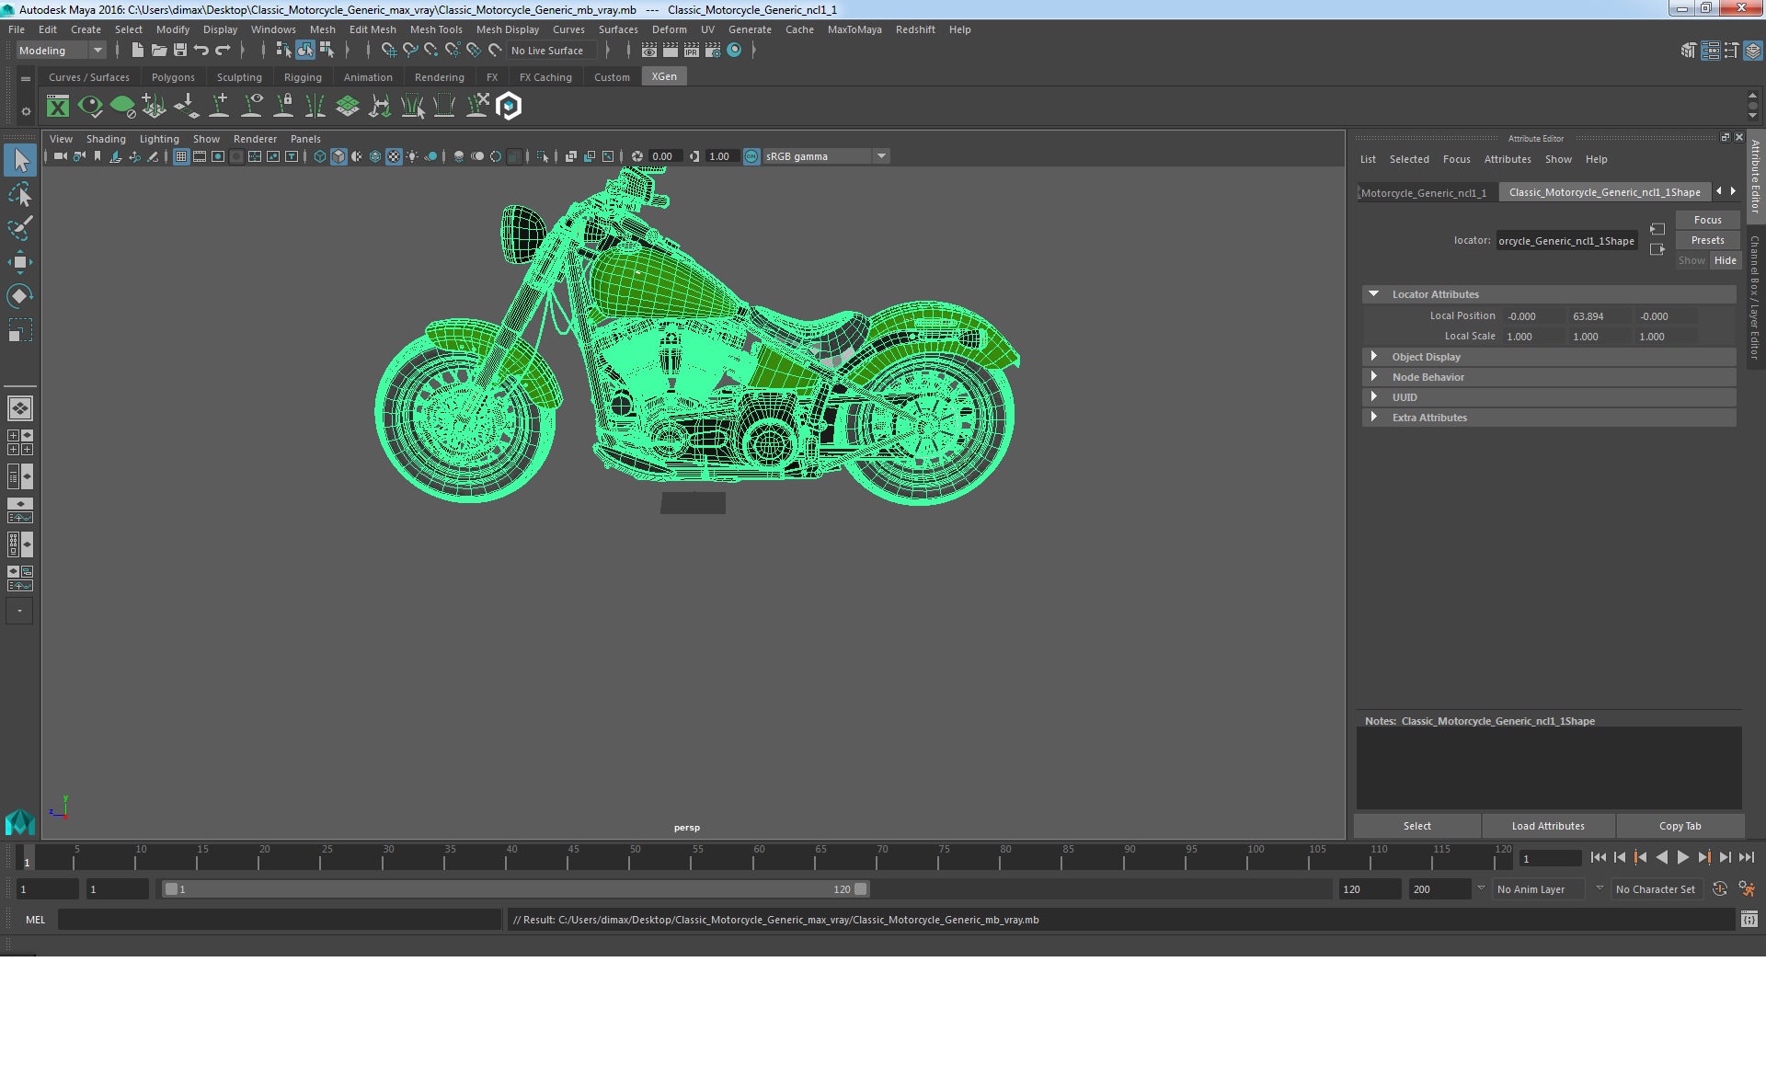
Task: Create a new scene file
Action: pyautogui.click(x=137, y=51)
